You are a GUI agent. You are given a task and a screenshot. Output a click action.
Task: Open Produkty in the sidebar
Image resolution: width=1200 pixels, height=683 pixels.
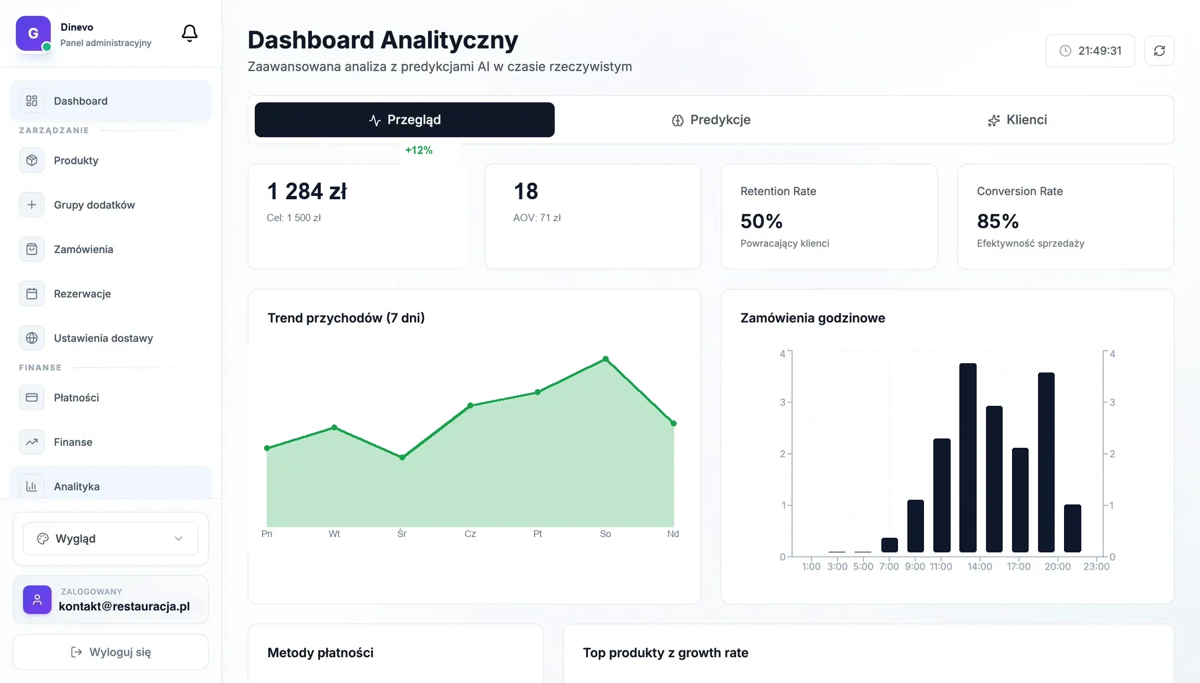[111, 160]
